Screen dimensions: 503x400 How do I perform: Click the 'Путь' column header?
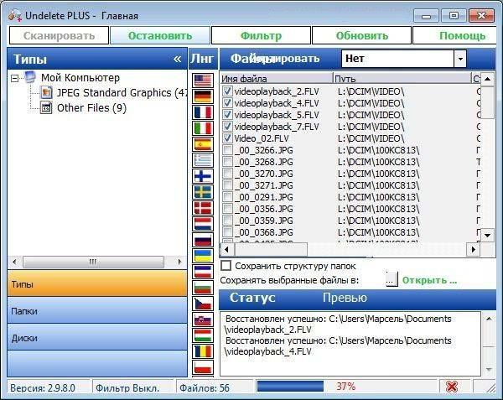point(402,79)
